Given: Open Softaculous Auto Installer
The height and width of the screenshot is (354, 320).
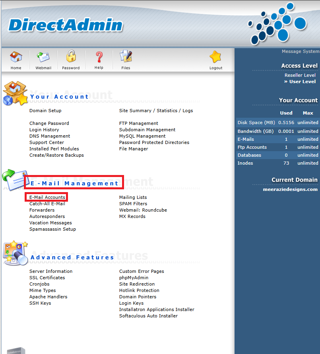Looking at the screenshot, I should pos(149,316).
